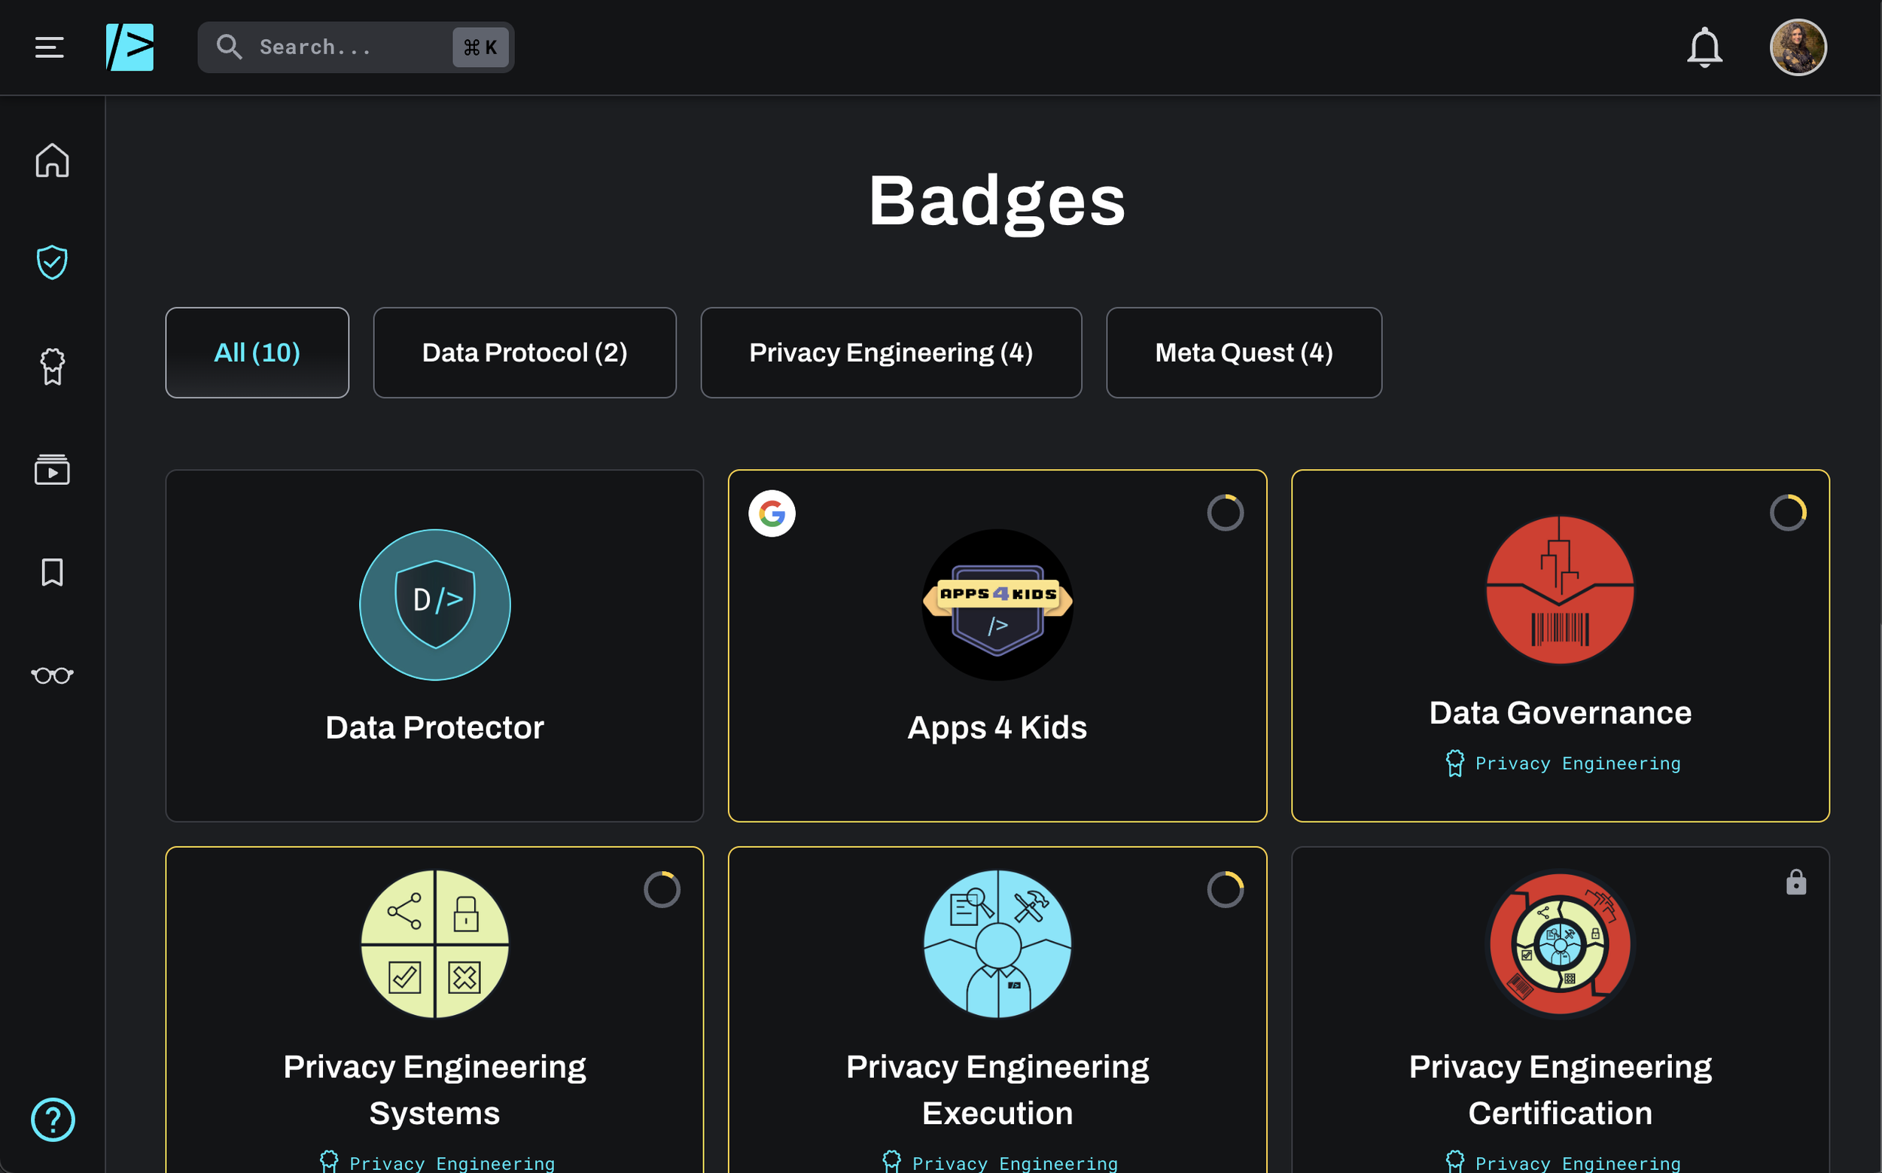Screen dimensions: 1882x1173
Task: Filter by Meta Quest (4) tab
Action: 1244,353
